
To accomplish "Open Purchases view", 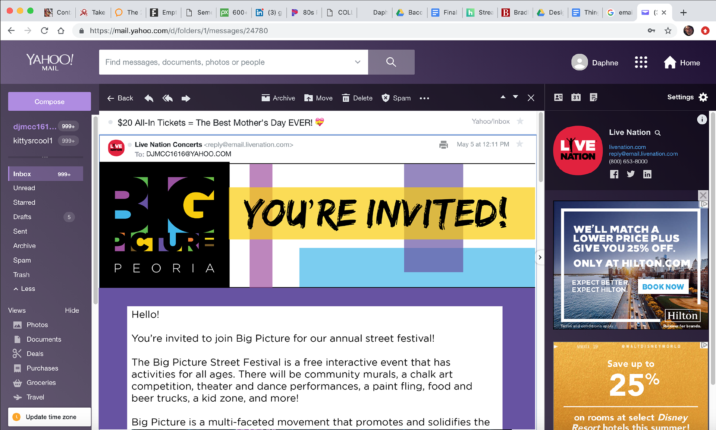I will [36, 369].
